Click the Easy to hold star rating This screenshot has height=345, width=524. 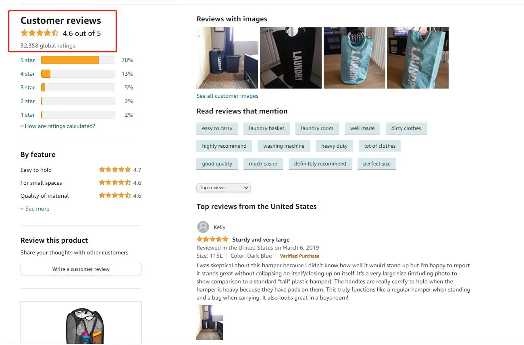click(x=115, y=170)
